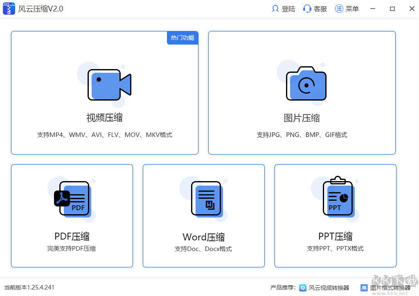Select the Word压缩 title text
The width and height of the screenshot is (419, 296).
(203, 237)
